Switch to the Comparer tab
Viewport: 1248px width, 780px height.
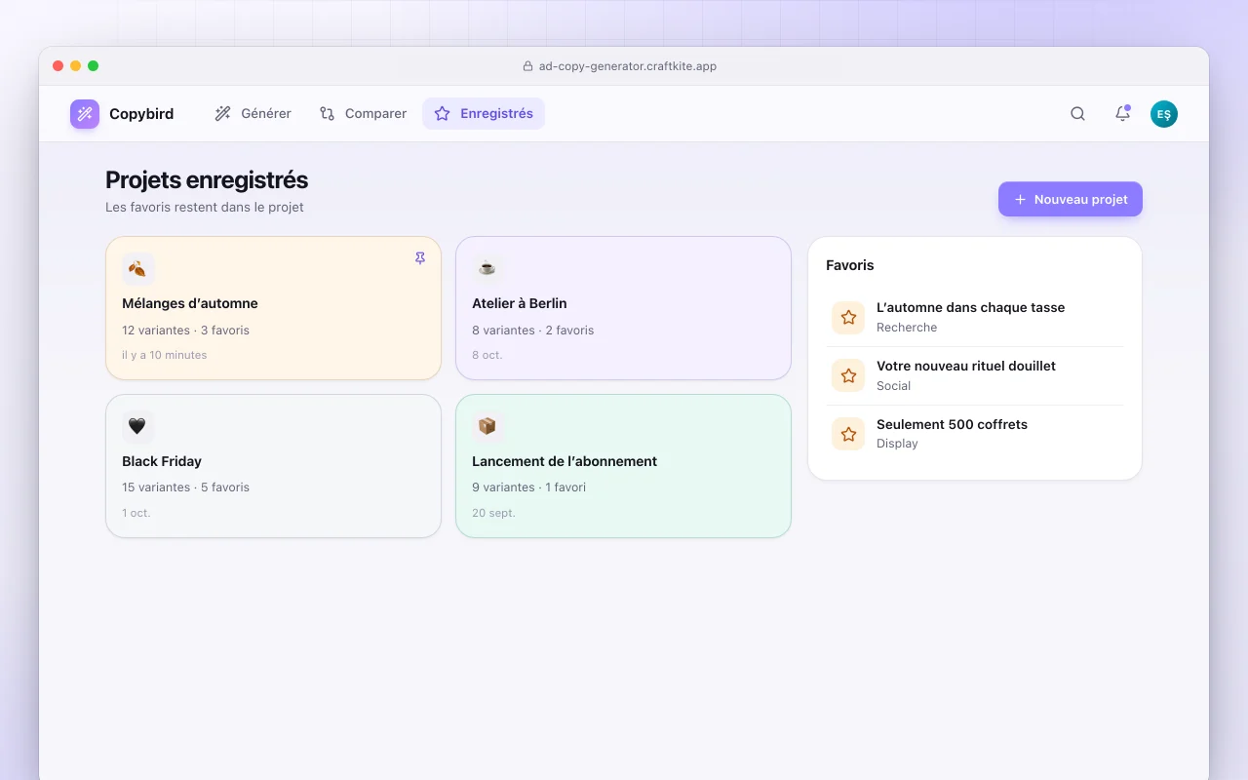coord(363,113)
